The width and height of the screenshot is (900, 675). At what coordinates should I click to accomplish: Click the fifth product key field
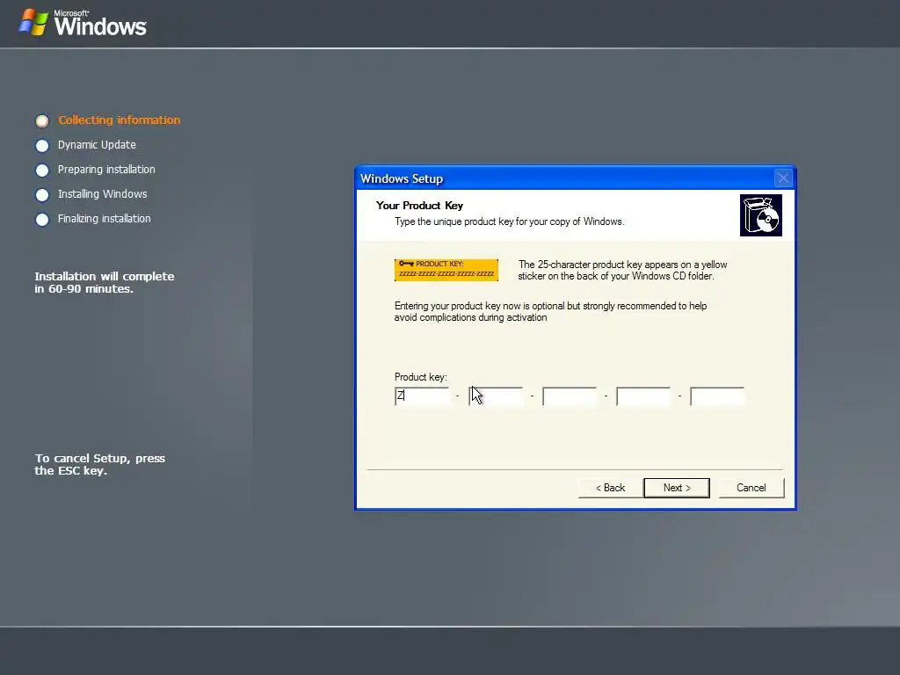(x=717, y=396)
